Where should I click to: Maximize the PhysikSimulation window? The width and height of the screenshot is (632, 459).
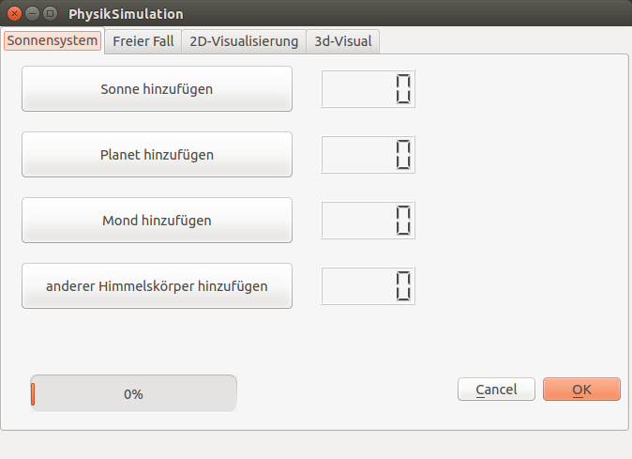(x=50, y=14)
